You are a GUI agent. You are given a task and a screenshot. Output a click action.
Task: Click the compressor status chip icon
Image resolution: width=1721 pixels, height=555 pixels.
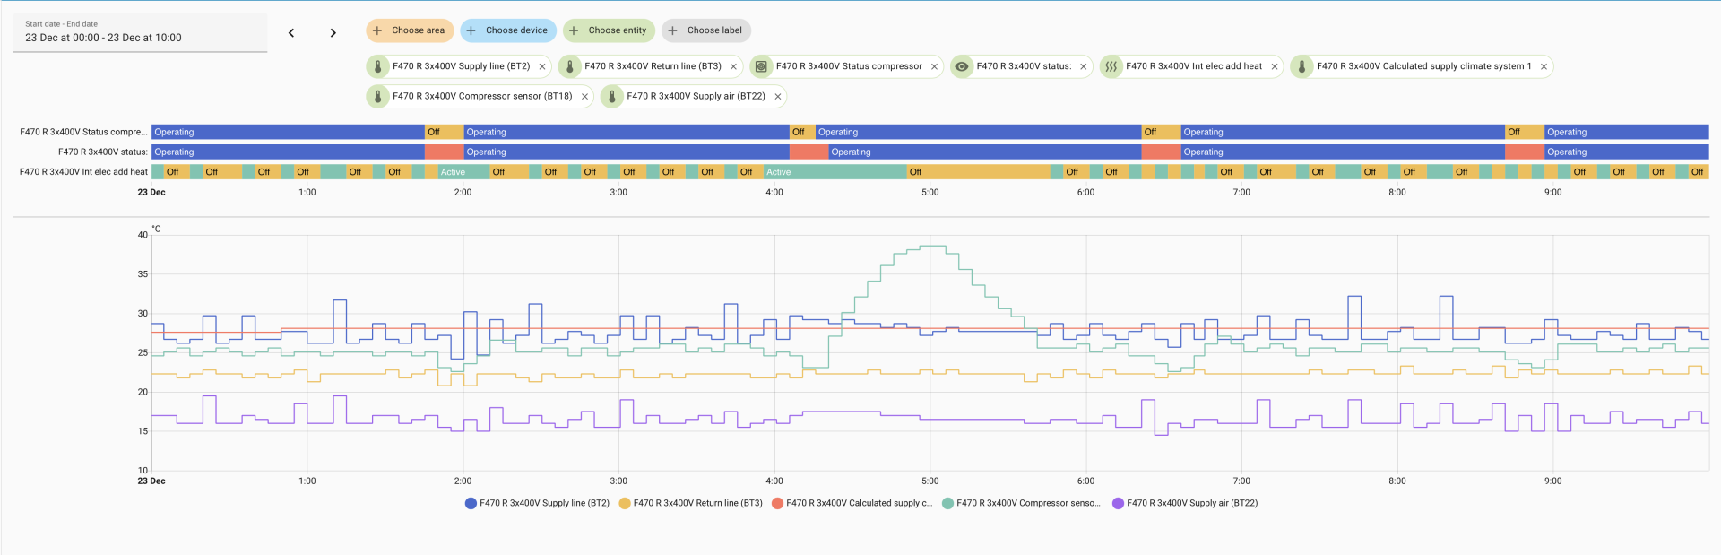[761, 66]
